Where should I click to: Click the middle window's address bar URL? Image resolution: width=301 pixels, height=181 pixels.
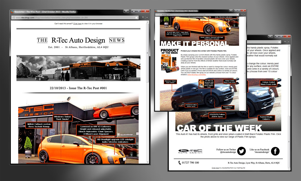click(182, 14)
